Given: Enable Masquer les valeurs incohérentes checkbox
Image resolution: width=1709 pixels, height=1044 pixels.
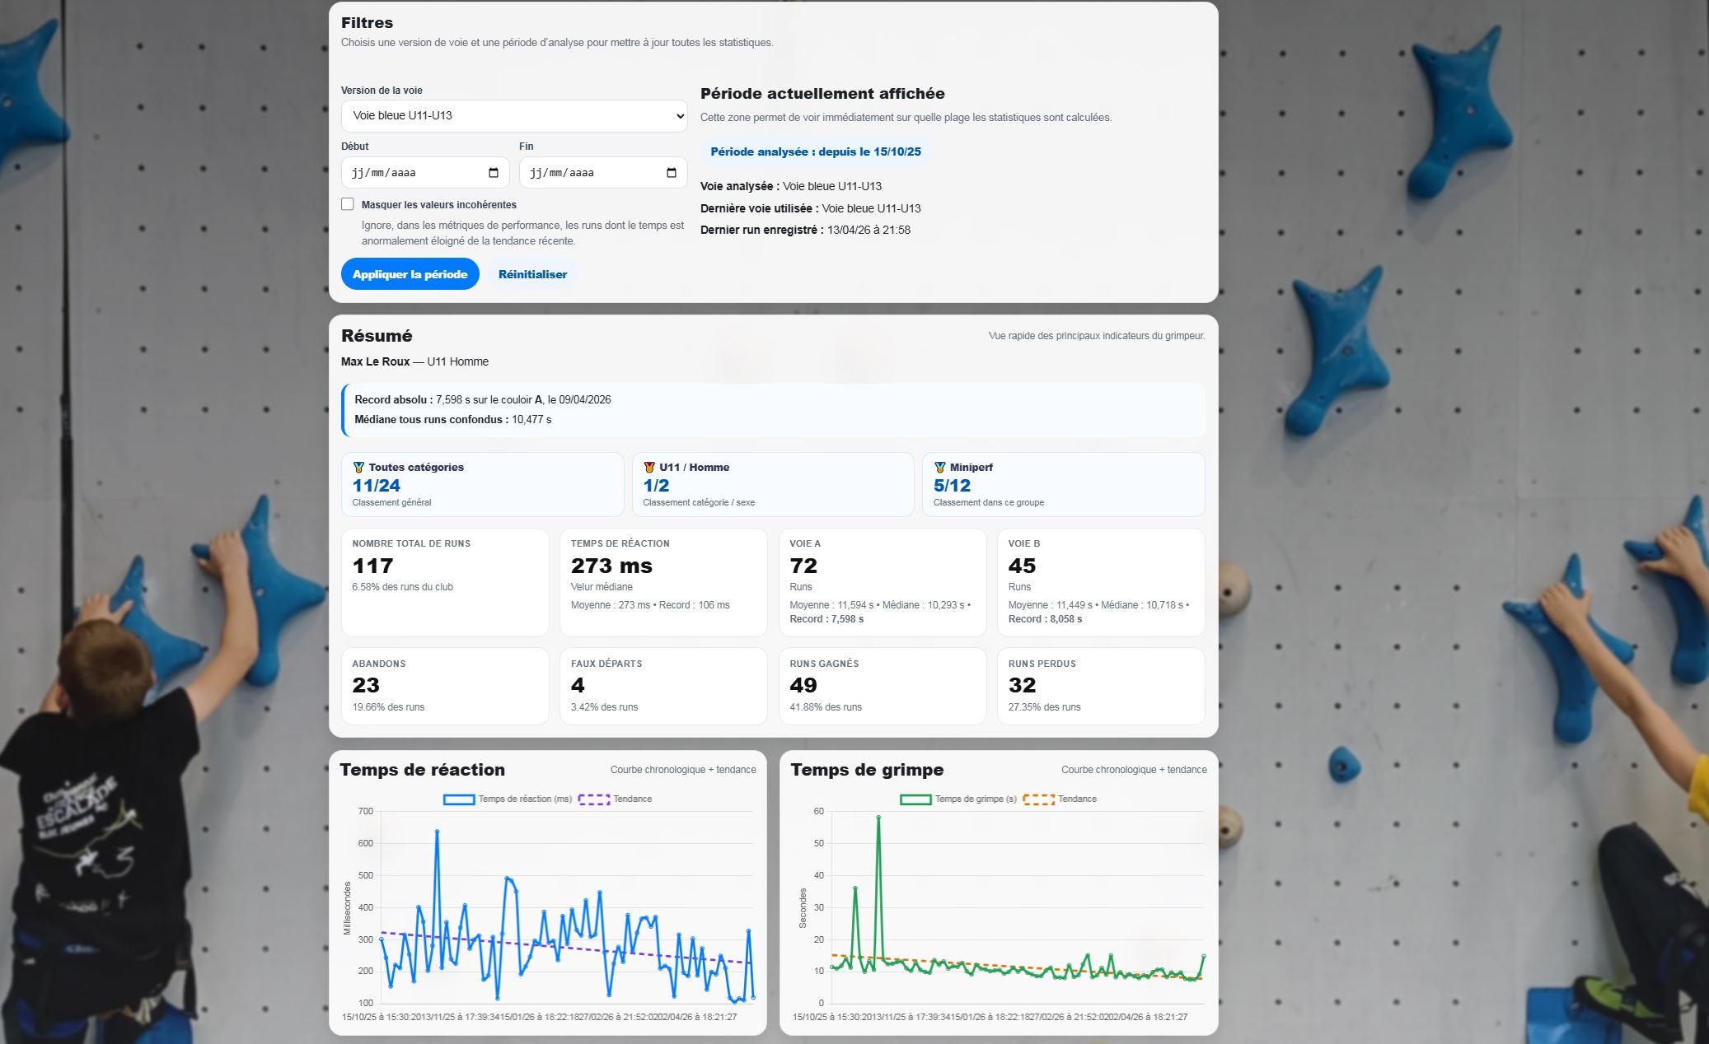Looking at the screenshot, I should pyautogui.click(x=348, y=204).
